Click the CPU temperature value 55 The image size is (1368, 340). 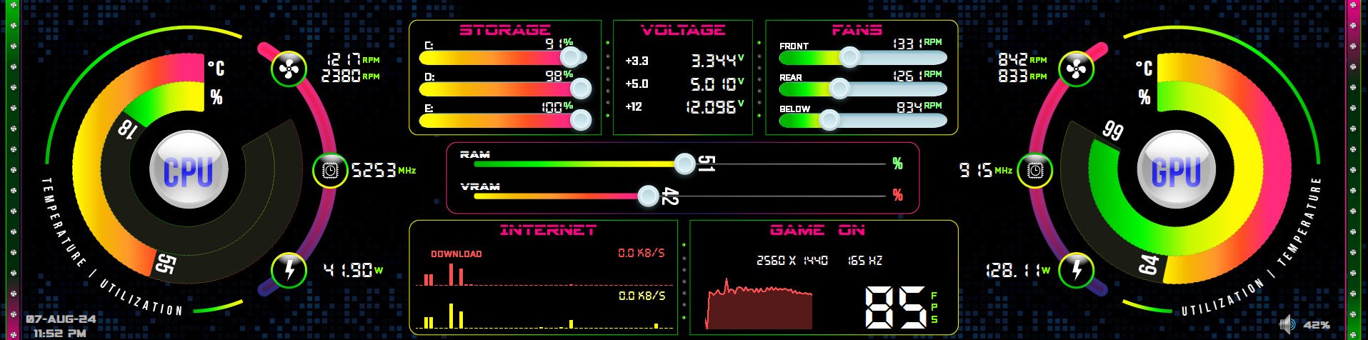click(165, 264)
